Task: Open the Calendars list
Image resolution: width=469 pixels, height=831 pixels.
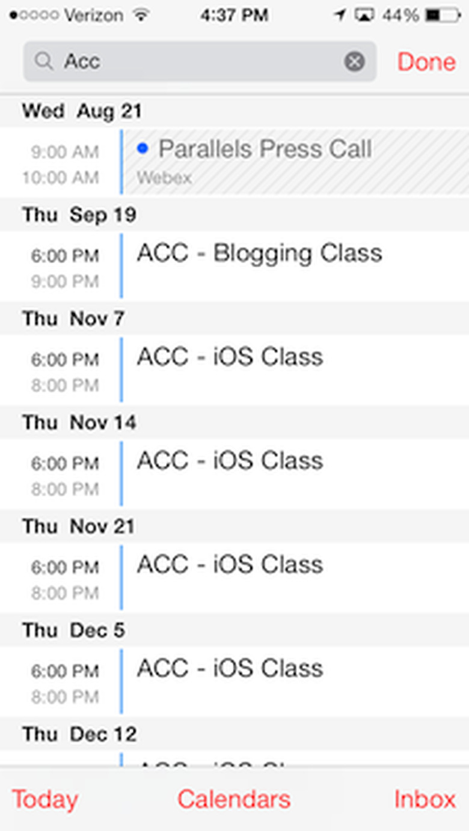Action: (234, 799)
